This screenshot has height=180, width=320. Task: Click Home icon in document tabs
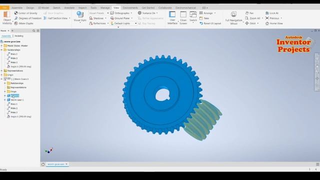click(x=43, y=164)
